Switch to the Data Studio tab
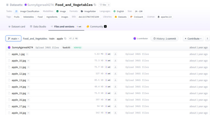Screen dimensions: 210x115 click(38, 27)
